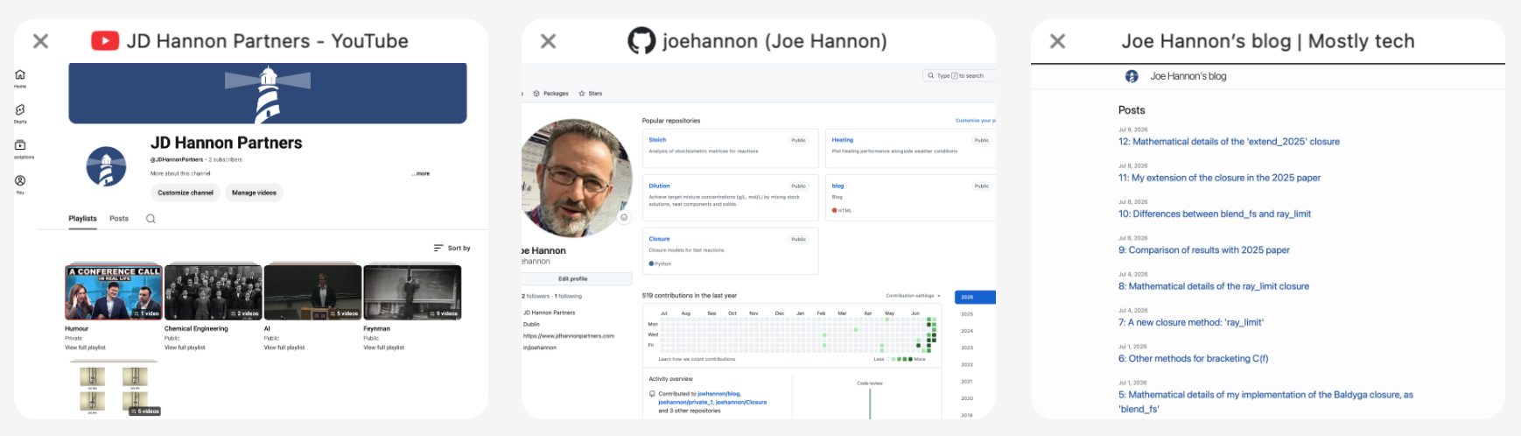Open the GitHub Stars tab
This screenshot has width=1521, height=436.
tap(591, 94)
